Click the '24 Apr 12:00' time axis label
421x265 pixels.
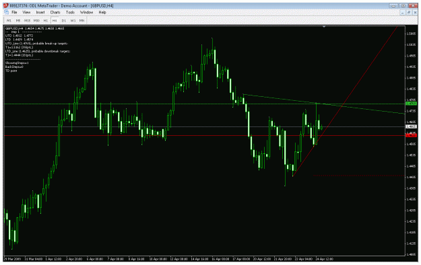point(325,259)
